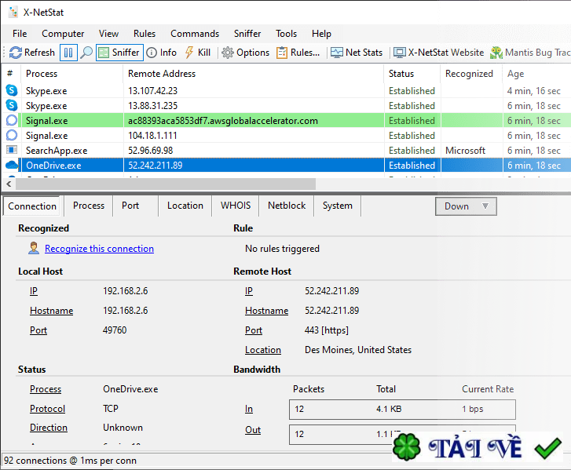Click the Refresh toolbar button
Screen dimensions: 571x470
31,53
